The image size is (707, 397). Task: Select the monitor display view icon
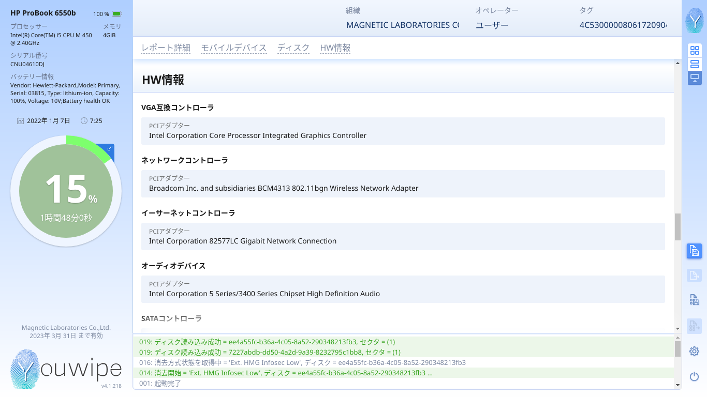coord(695,78)
